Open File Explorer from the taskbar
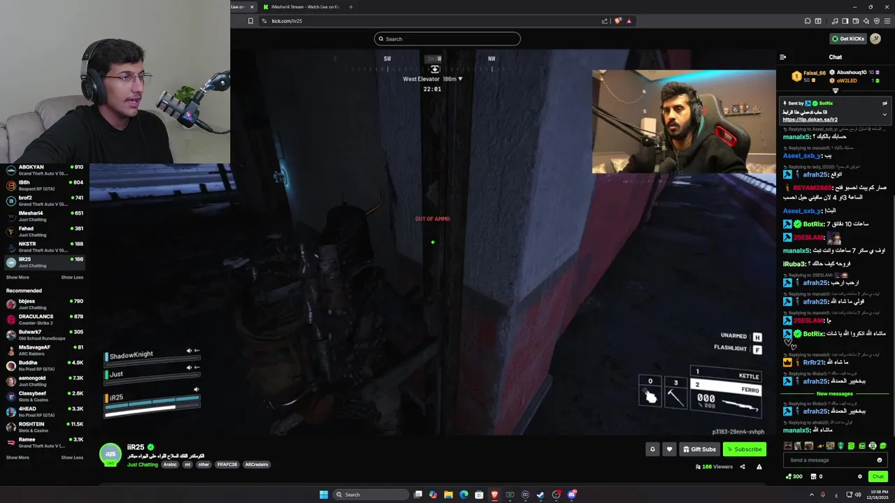895x503 pixels. (448, 495)
